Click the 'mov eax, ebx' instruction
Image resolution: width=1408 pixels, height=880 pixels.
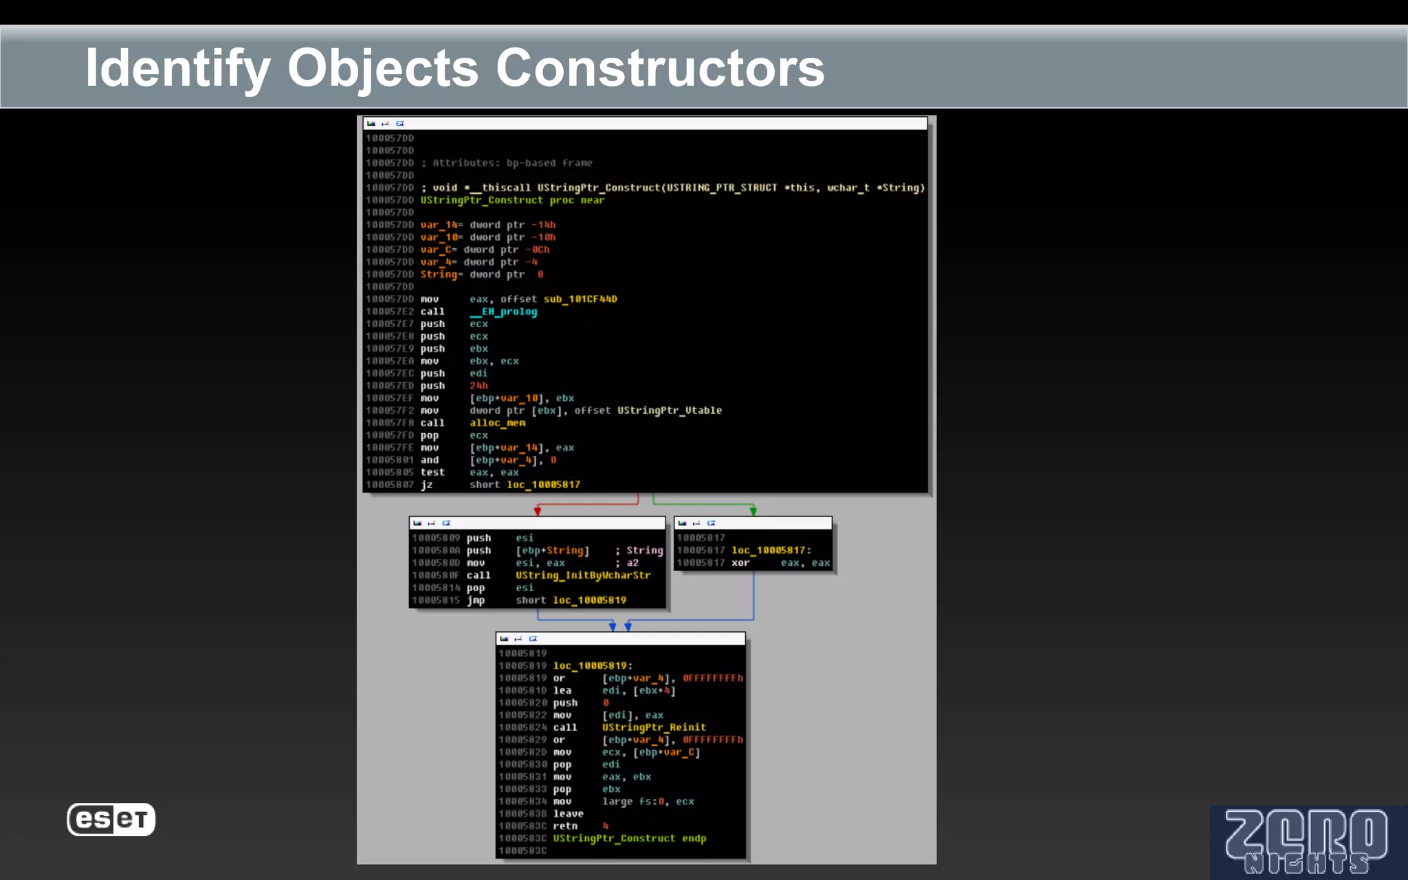click(x=602, y=777)
